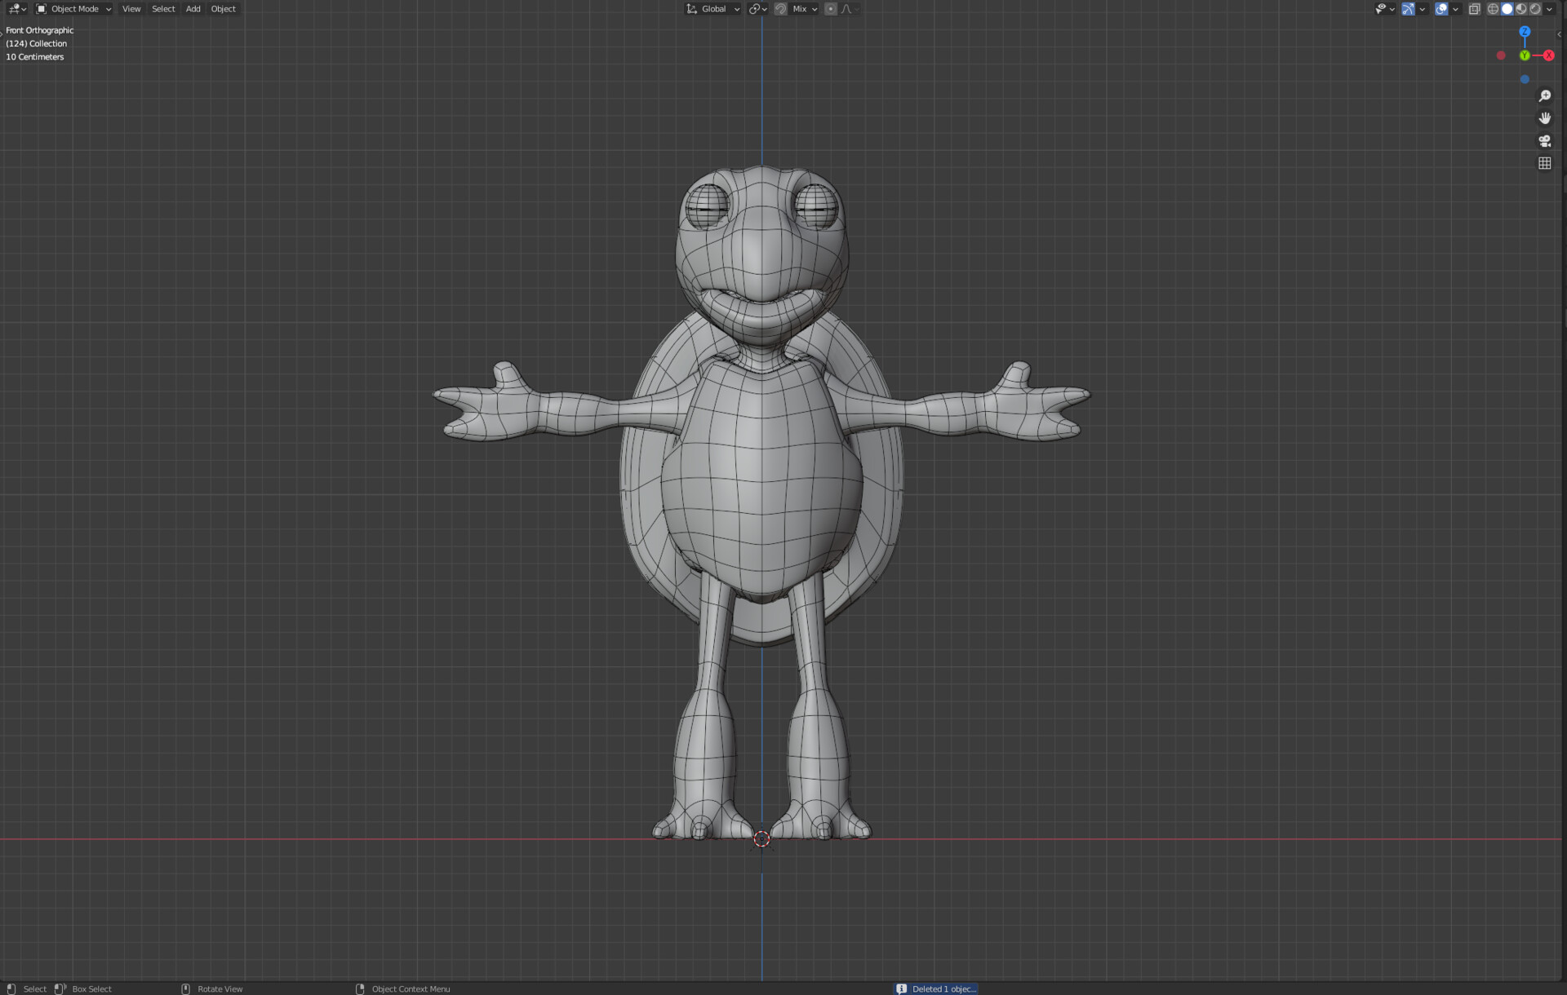Open the shading options dropdown arrow
1567x995 pixels.
tap(1549, 9)
